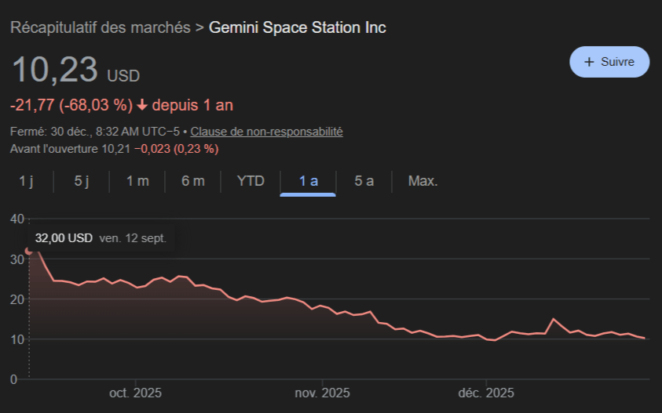This screenshot has height=413, width=662.
Task: Click the −0,023 (0,23 %) pre-market change
Action: pyautogui.click(x=177, y=149)
